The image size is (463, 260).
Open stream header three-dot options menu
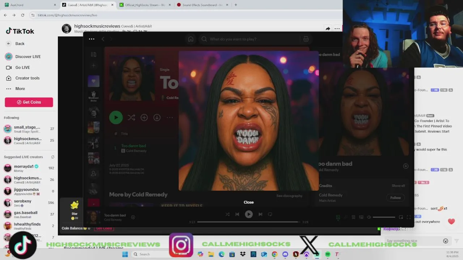pos(337,29)
